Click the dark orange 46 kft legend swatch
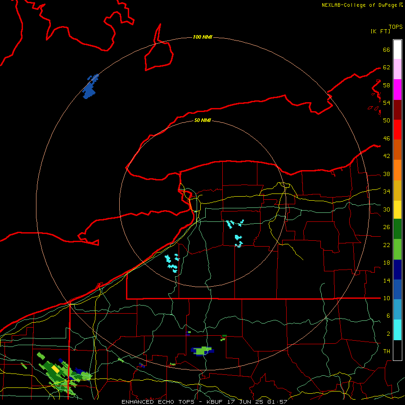Viewport: 405px width, 405px height. [397, 149]
